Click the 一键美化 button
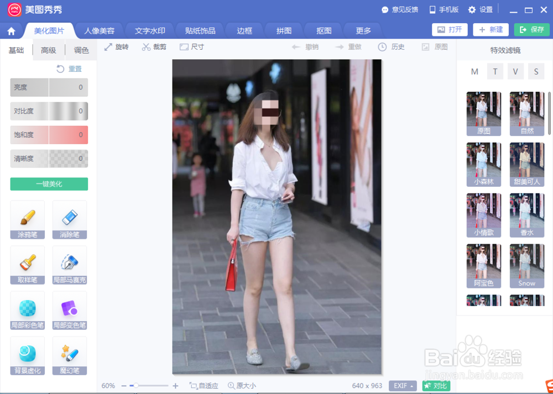This screenshot has height=394, width=553. [x=49, y=184]
